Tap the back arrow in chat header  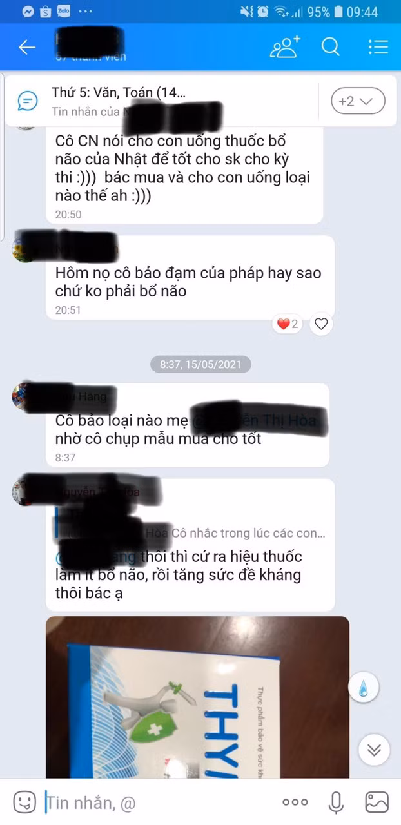coord(26,47)
